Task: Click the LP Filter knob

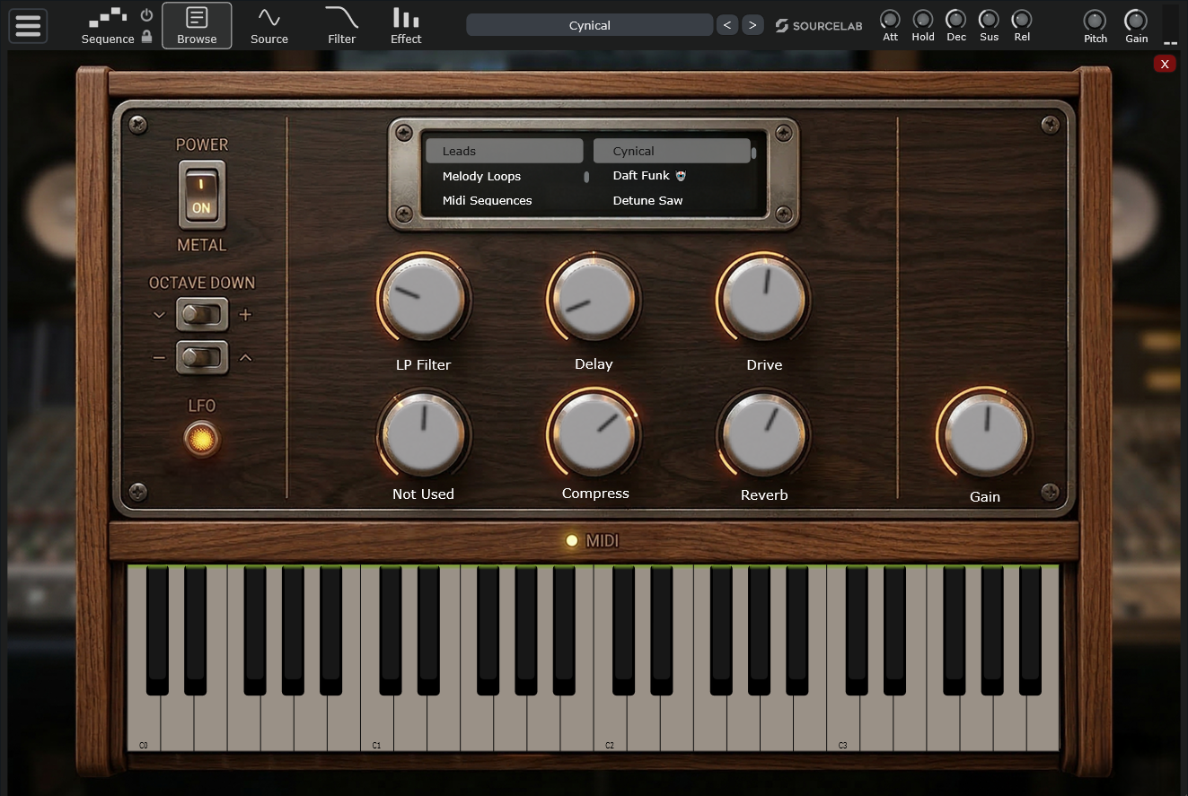Action: [423, 298]
